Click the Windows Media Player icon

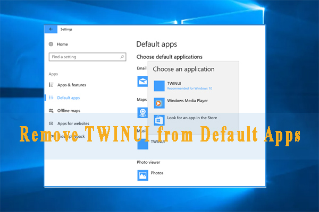coord(159,103)
